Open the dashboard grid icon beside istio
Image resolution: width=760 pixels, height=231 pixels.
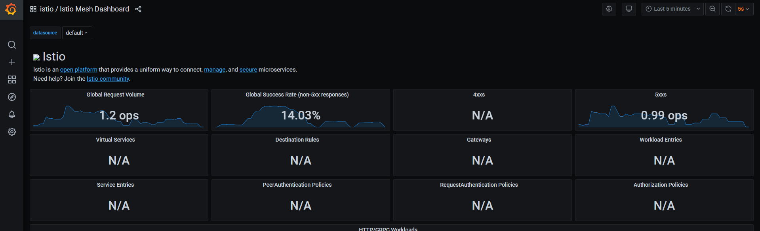click(x=33, y=9)
